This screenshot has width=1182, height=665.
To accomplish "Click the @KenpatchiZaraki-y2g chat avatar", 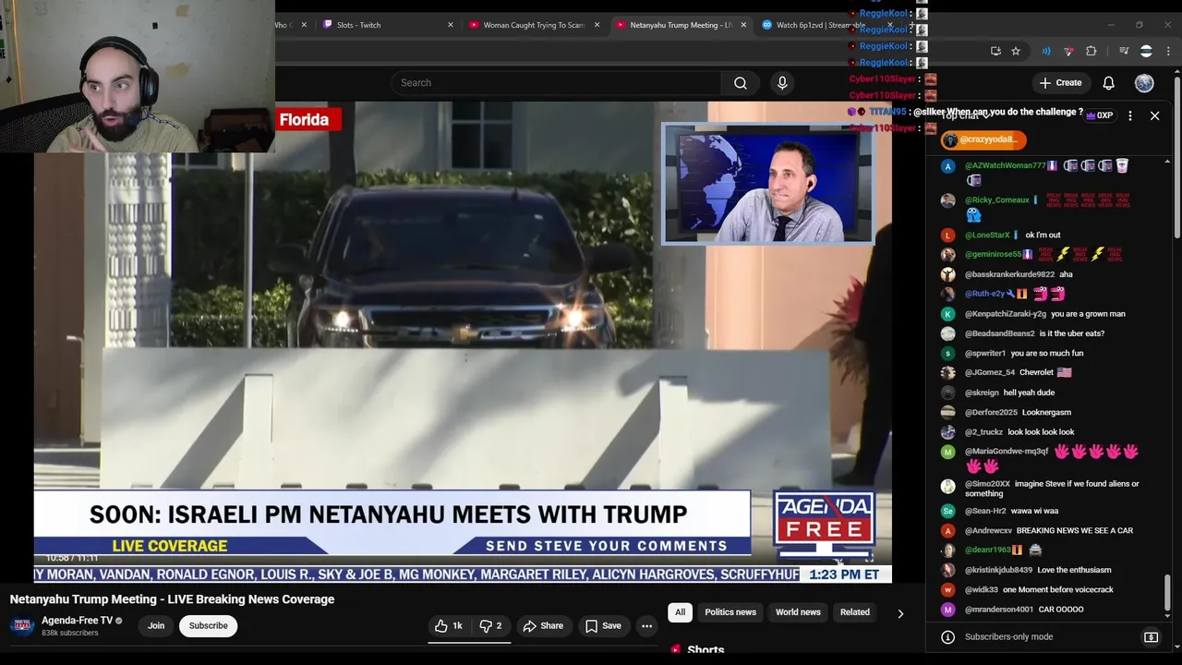I will (x=947, y=314).
